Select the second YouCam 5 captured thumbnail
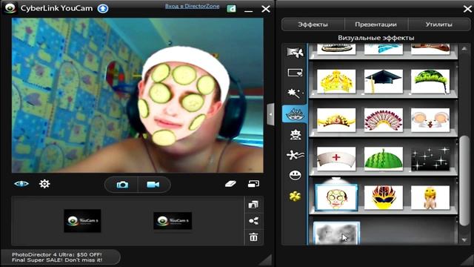This screenshot has width=474, height=267. coord(173,221)
